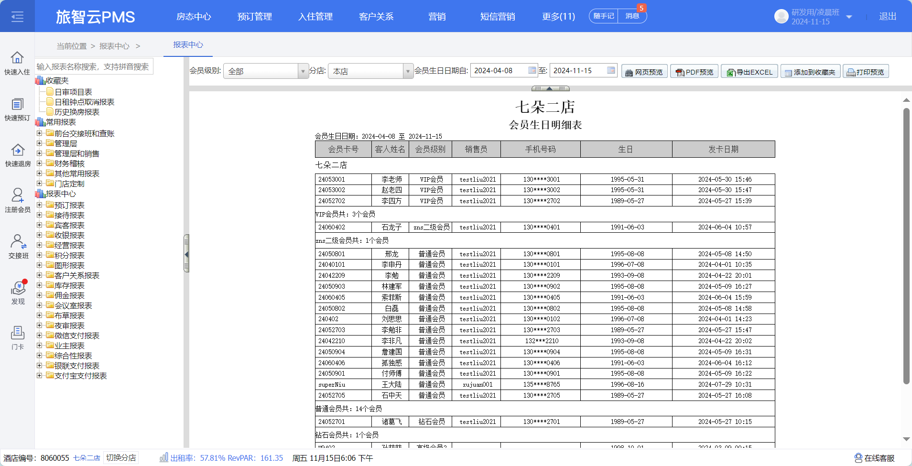Expand 管理层和销售 folder

(x=40, y=153)
